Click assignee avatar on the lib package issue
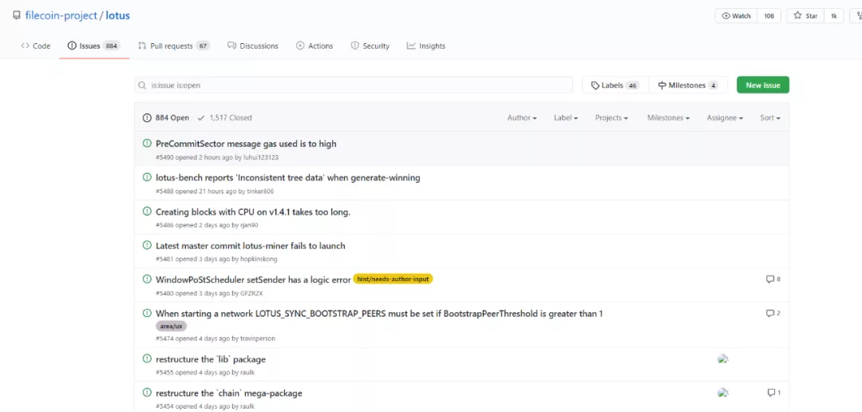The height and width of the screenshot is (412, 862). coord(723,359)
